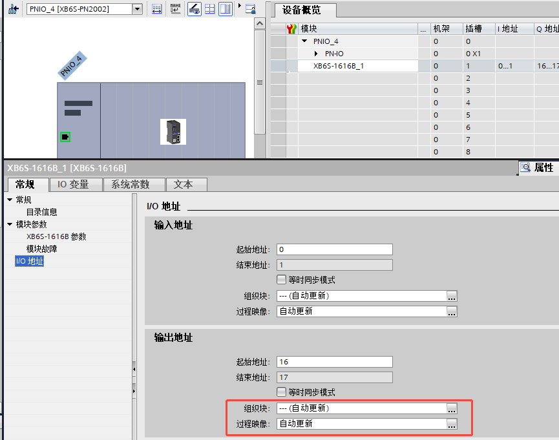Click browse button for input 过程映像 field
This screenshot has height=440, width=559.
pyautogui.click(x=452, y=311)
